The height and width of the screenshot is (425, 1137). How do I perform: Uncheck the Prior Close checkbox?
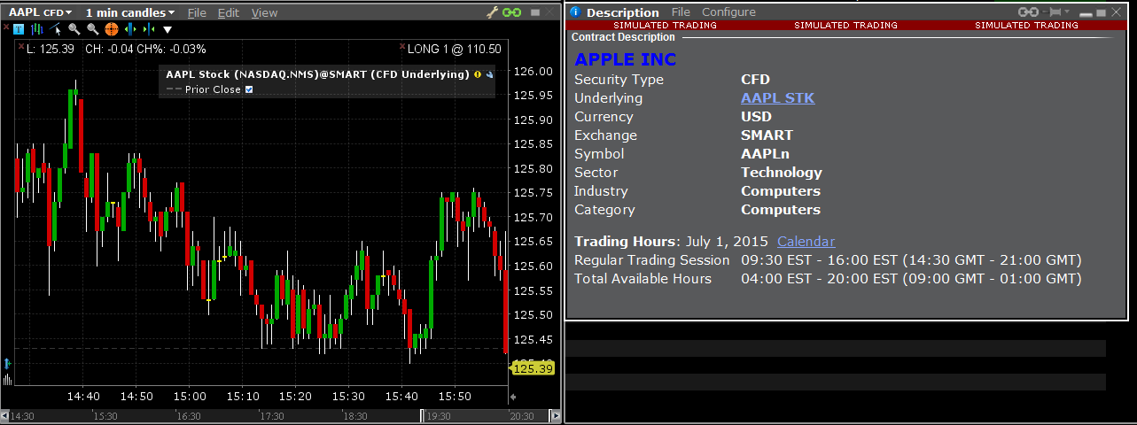coord(249,89)
